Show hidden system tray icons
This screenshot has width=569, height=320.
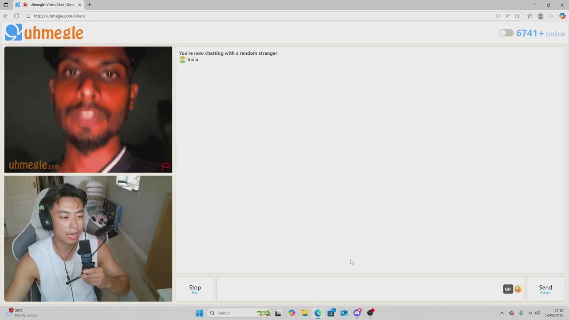click(502, 313)
